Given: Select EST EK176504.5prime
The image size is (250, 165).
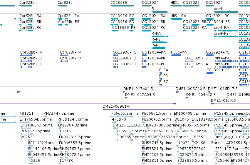Looking at the screenshot, I should (36, 119).
